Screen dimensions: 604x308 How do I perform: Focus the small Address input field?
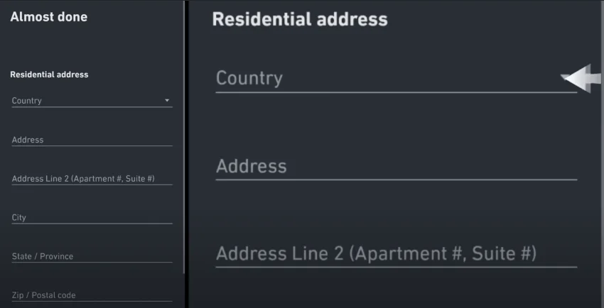pyautogui.click(x=92, y=140)
